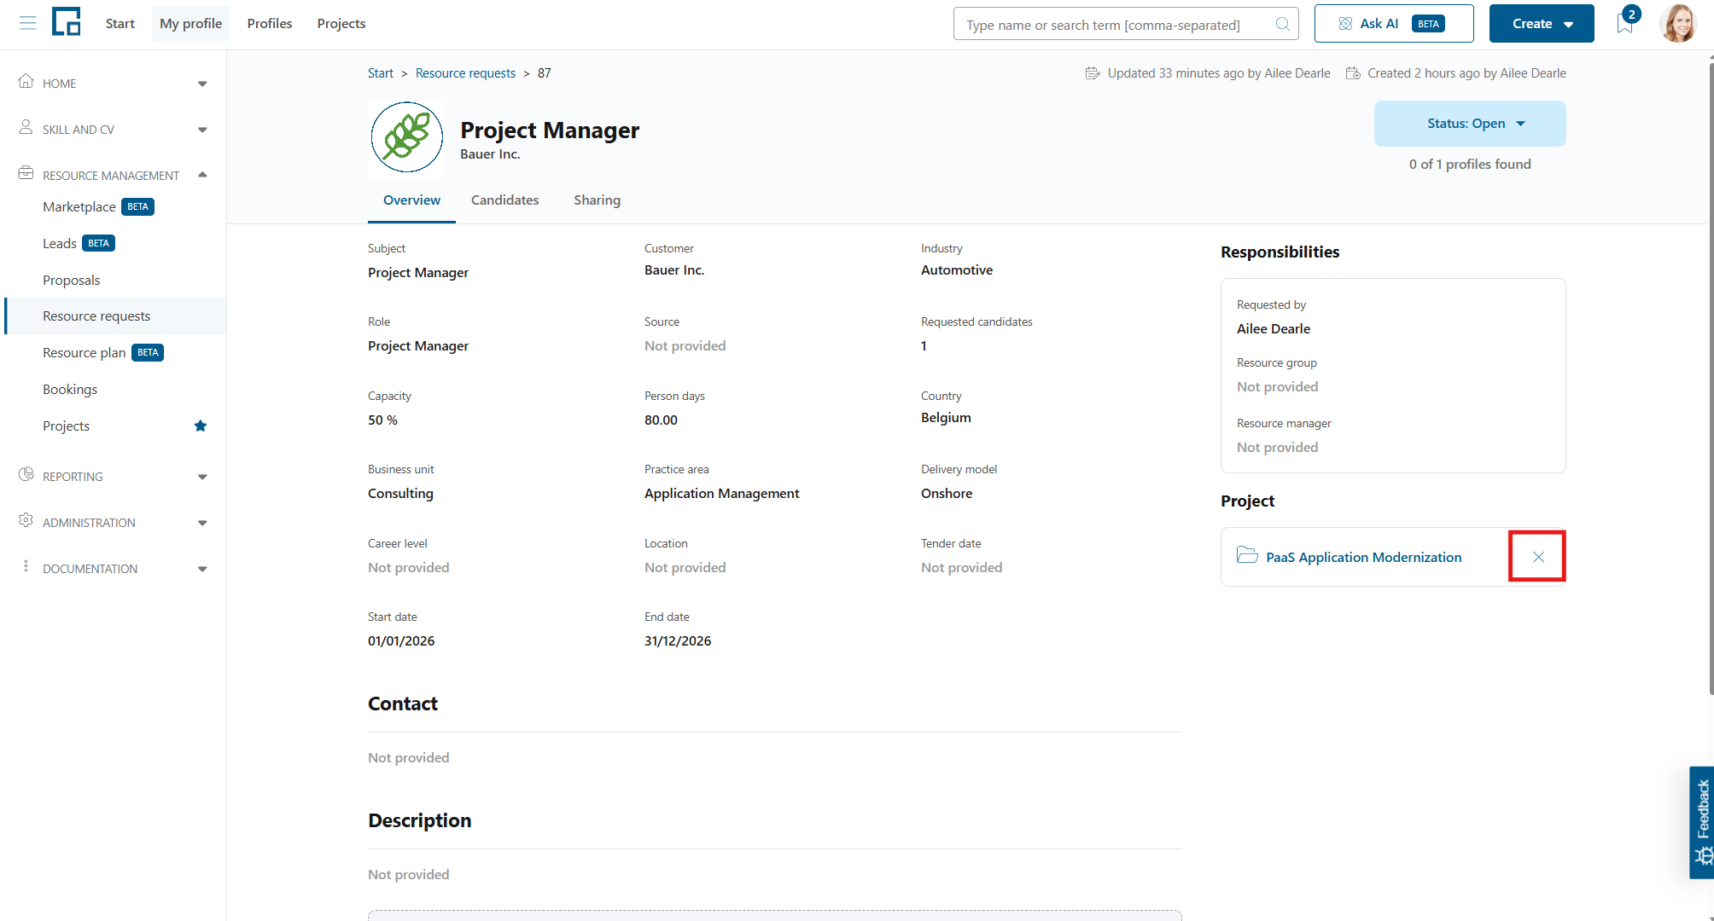Image resolution: width=1714 pixels, height=921 pixels.
Task: Open the Create dropdown button
Action: coord(1542,24)
